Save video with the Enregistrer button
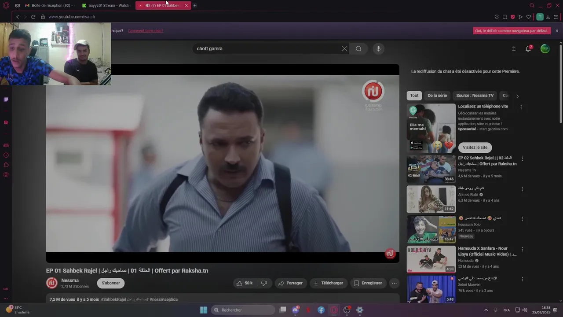 pos(368,283)
